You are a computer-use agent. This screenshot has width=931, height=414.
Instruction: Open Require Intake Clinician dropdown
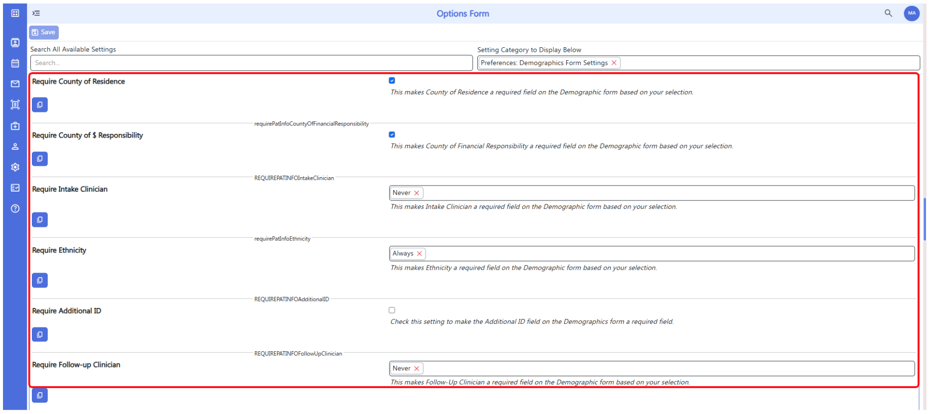point(652,193)
